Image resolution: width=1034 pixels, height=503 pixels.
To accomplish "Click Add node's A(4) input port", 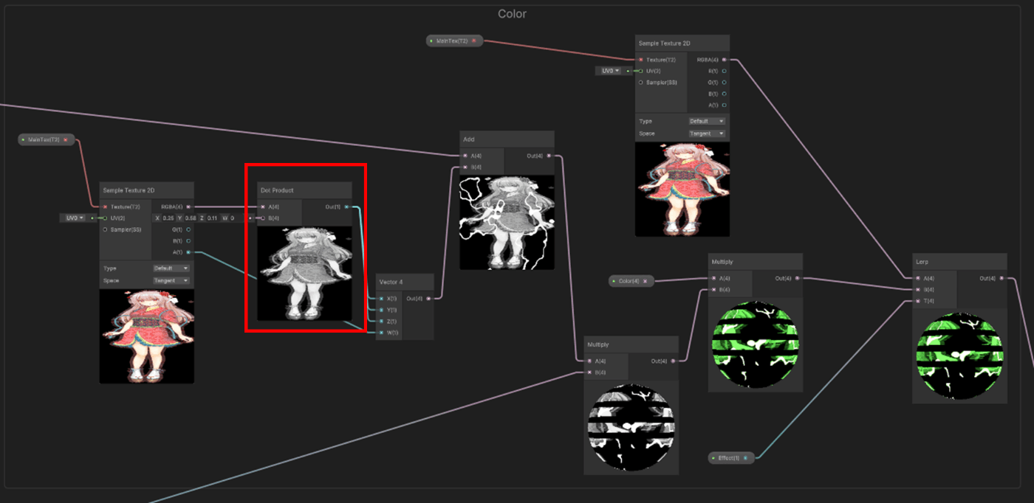I will coord(465,156).
